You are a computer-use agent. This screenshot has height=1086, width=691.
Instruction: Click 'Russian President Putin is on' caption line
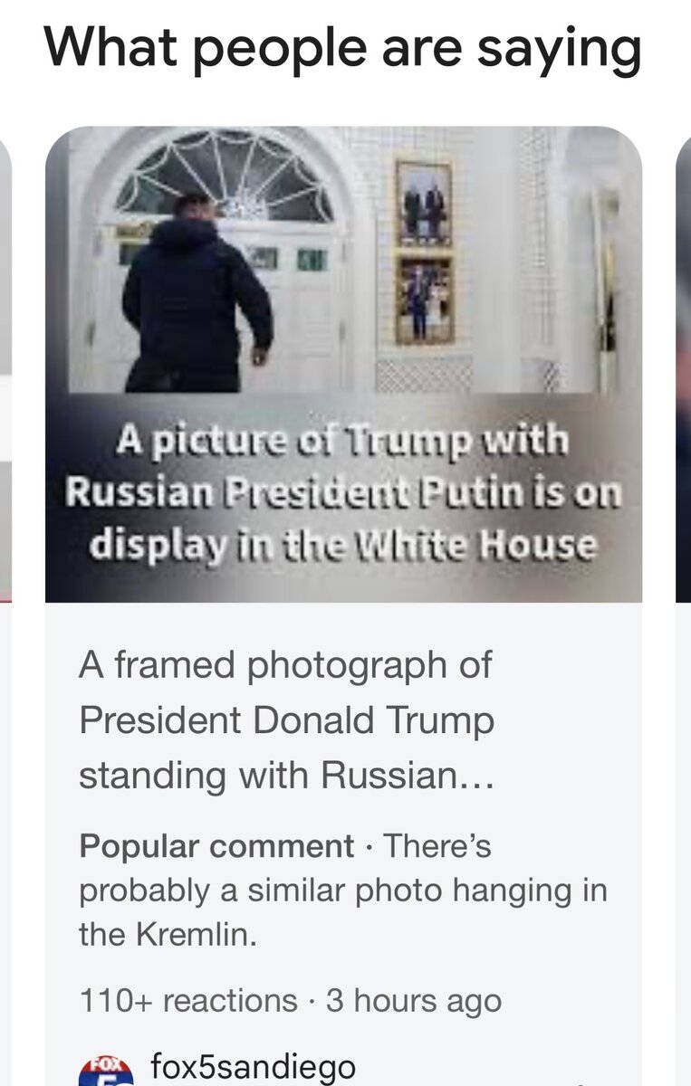pyautogui.click(x=343, y=492)
